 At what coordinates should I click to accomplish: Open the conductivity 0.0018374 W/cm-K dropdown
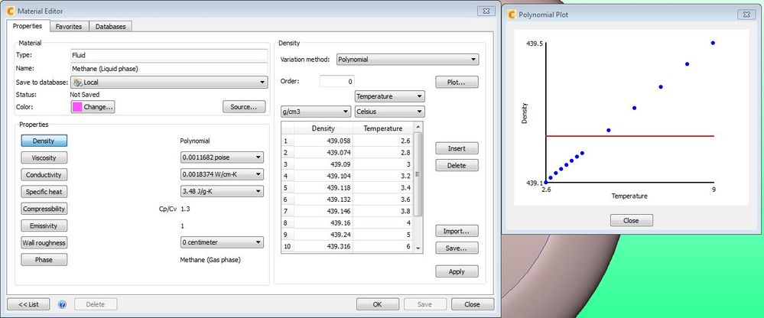[x=222, y=174]
